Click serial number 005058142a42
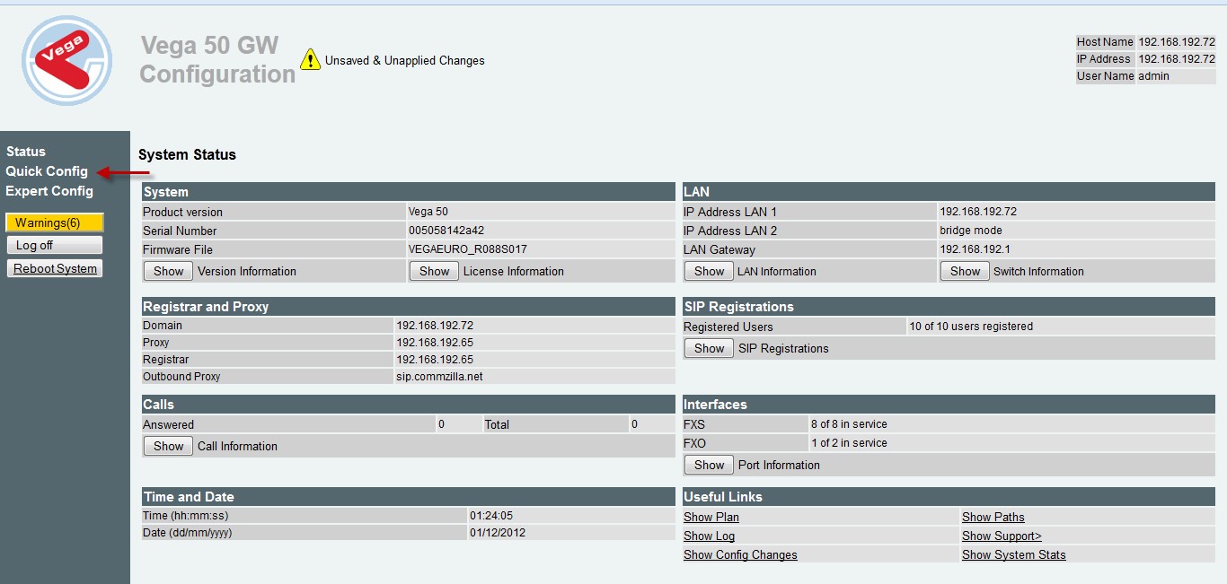This screenshot has width=1227, height=584. tap(446, 231)
